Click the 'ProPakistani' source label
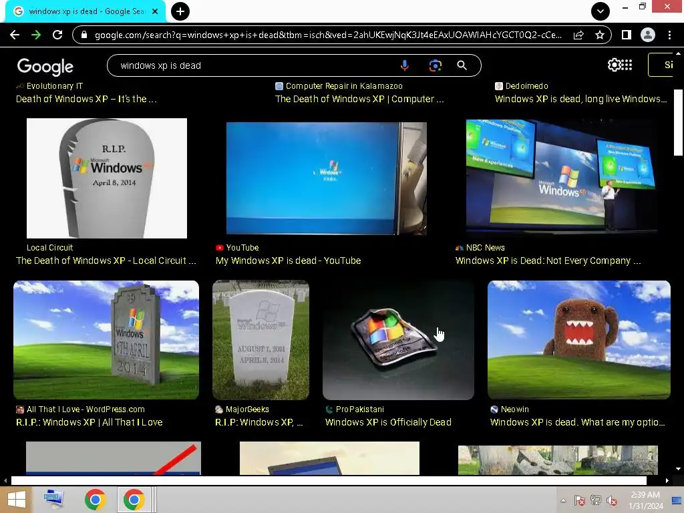 tap(360, 409)
